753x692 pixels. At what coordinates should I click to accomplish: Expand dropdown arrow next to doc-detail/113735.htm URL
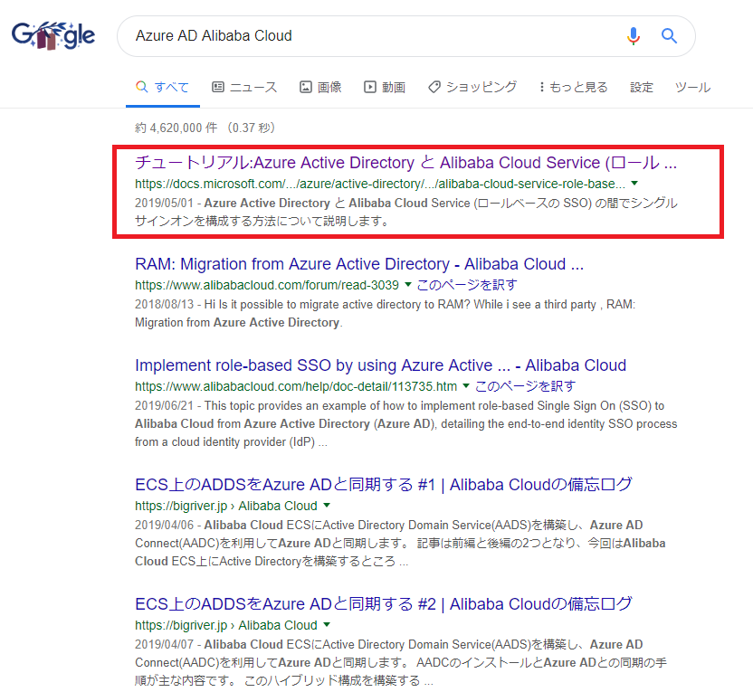point(466,386)
